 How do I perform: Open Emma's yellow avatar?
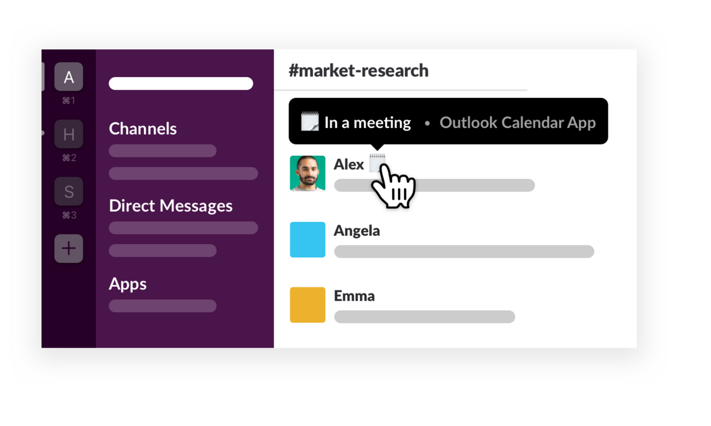tap(308, 305)
